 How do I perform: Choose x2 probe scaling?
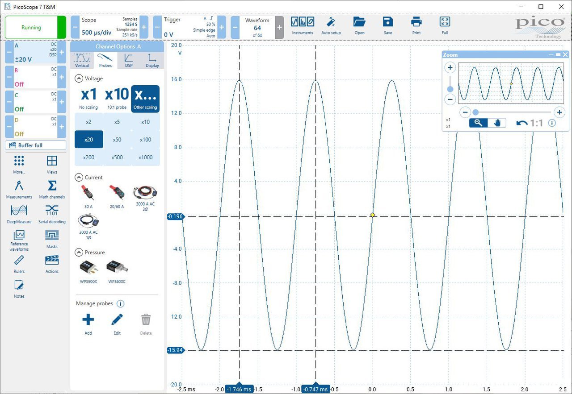click(88, 122)
